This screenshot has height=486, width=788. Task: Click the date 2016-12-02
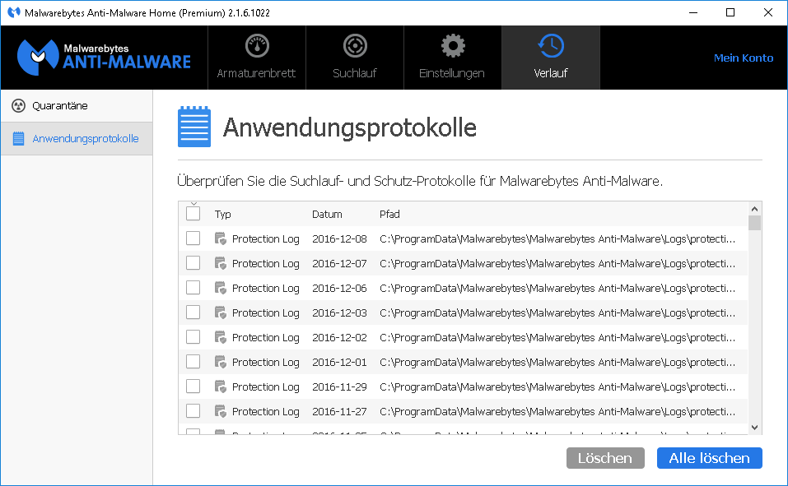pos(340,337)
